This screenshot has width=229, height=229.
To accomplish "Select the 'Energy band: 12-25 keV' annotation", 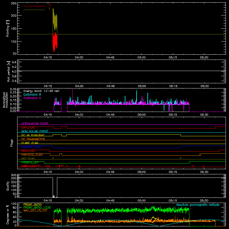I will [x=42, y=91].
